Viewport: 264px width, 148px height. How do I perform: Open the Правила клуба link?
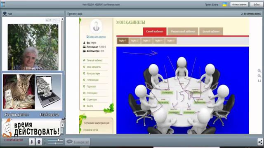point(91,130)
